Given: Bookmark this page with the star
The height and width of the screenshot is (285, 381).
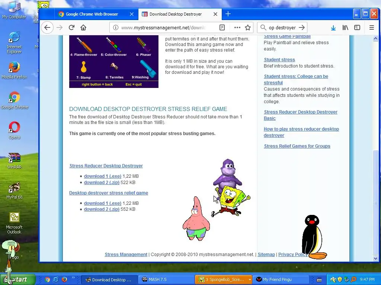Looking at the screenshot, I should tap(247, 27).
